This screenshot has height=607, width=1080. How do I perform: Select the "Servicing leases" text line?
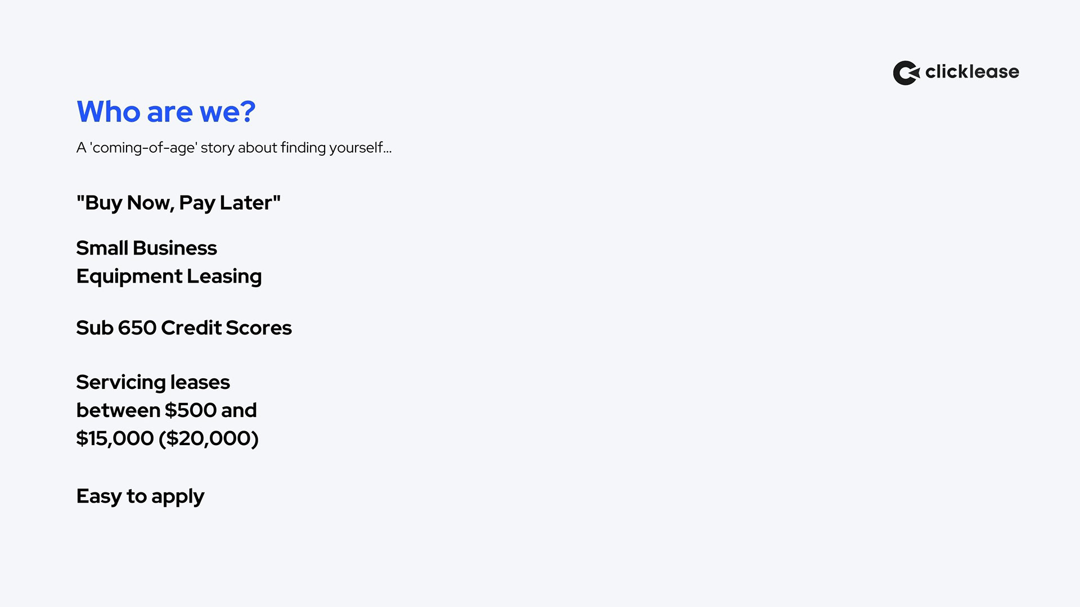pos(153,382)
